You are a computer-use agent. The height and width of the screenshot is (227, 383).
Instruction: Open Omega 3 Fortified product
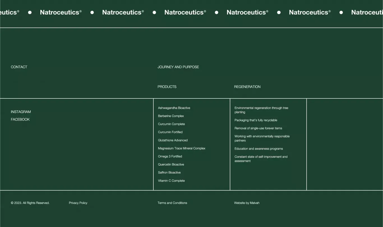pyautogui.click(x=170, y=157)
